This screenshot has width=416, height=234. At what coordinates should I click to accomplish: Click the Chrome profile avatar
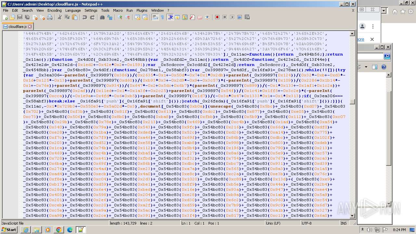[x=362, y=27]
